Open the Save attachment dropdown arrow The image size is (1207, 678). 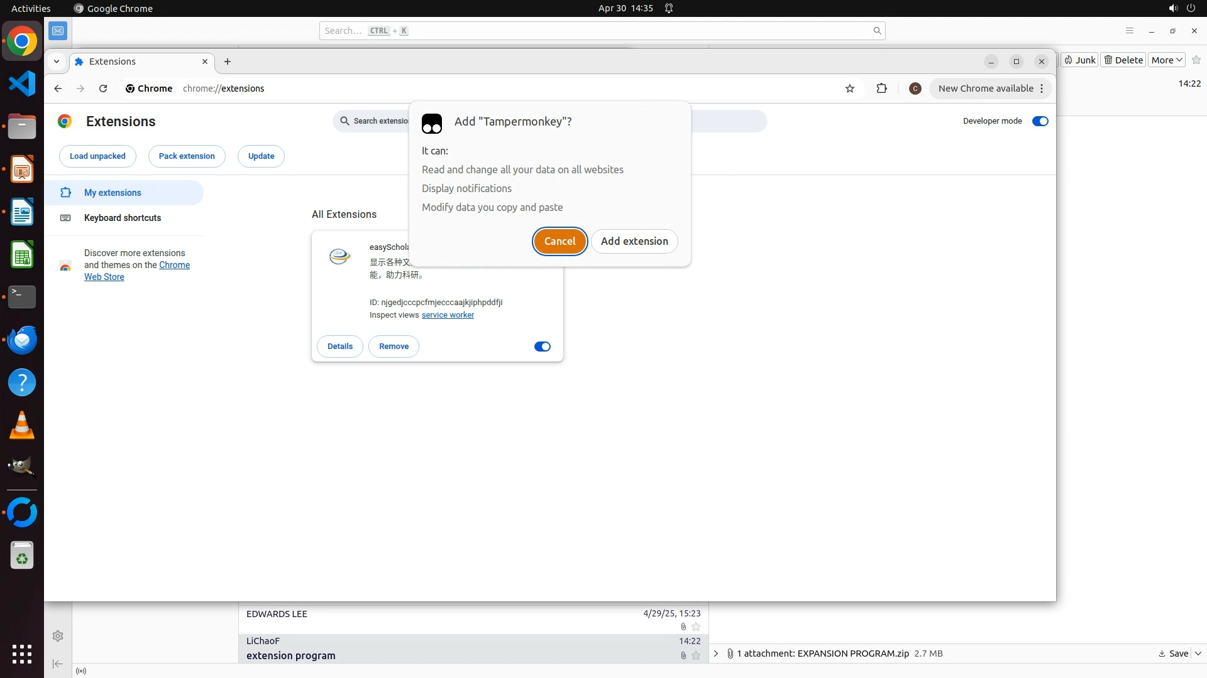click(1198, 654)
